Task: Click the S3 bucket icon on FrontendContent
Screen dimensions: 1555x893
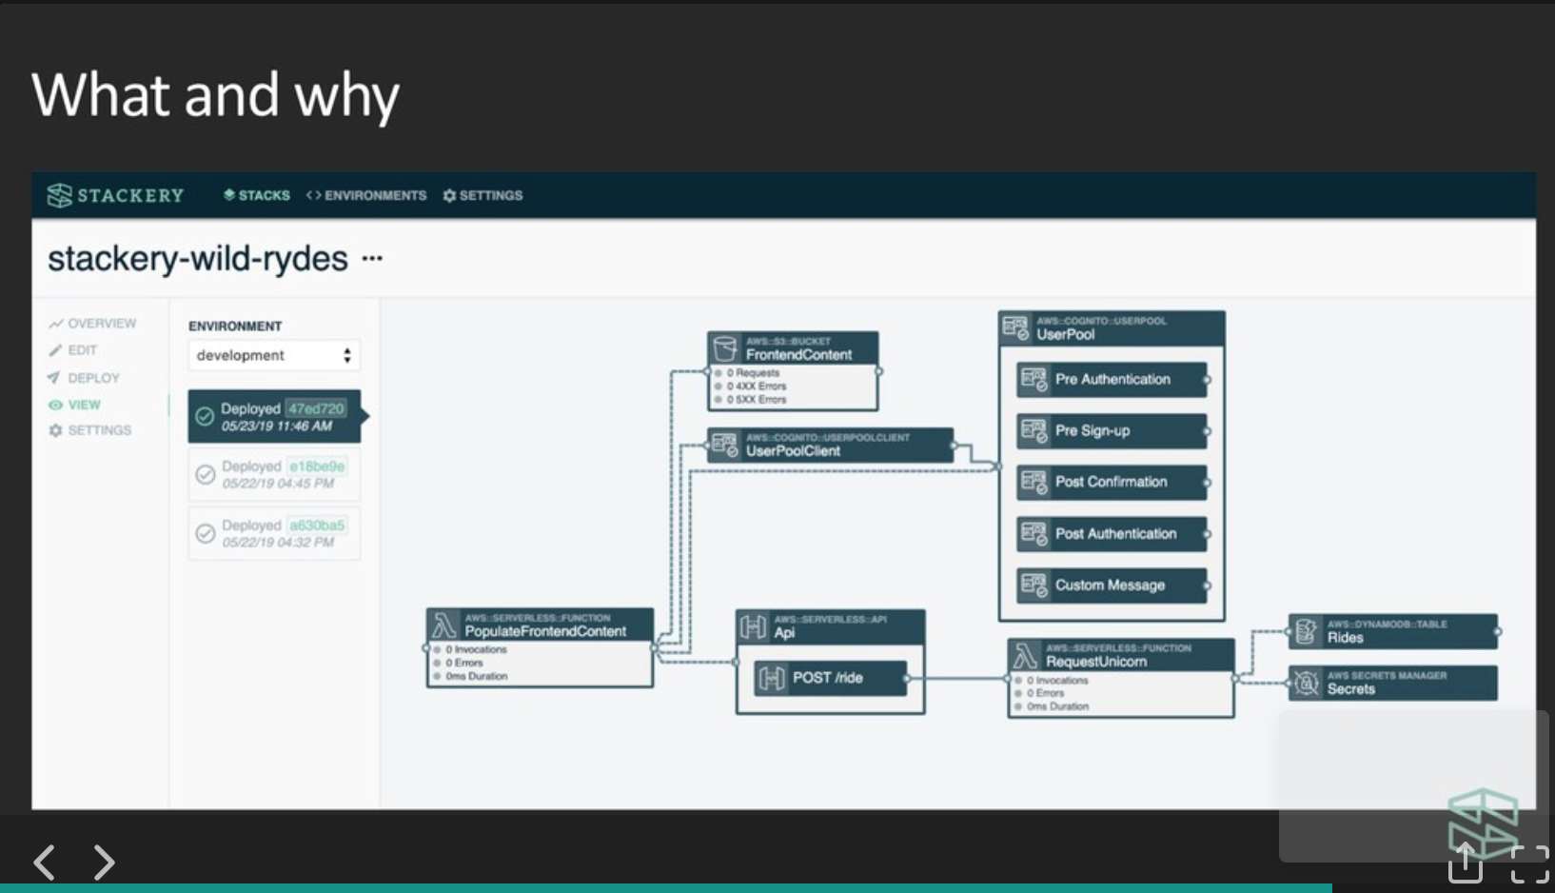Action: tap(725, 348)
